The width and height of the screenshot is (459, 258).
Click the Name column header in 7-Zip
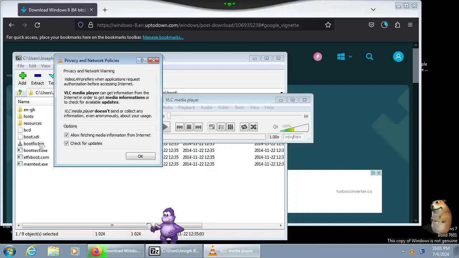[24, 102]
